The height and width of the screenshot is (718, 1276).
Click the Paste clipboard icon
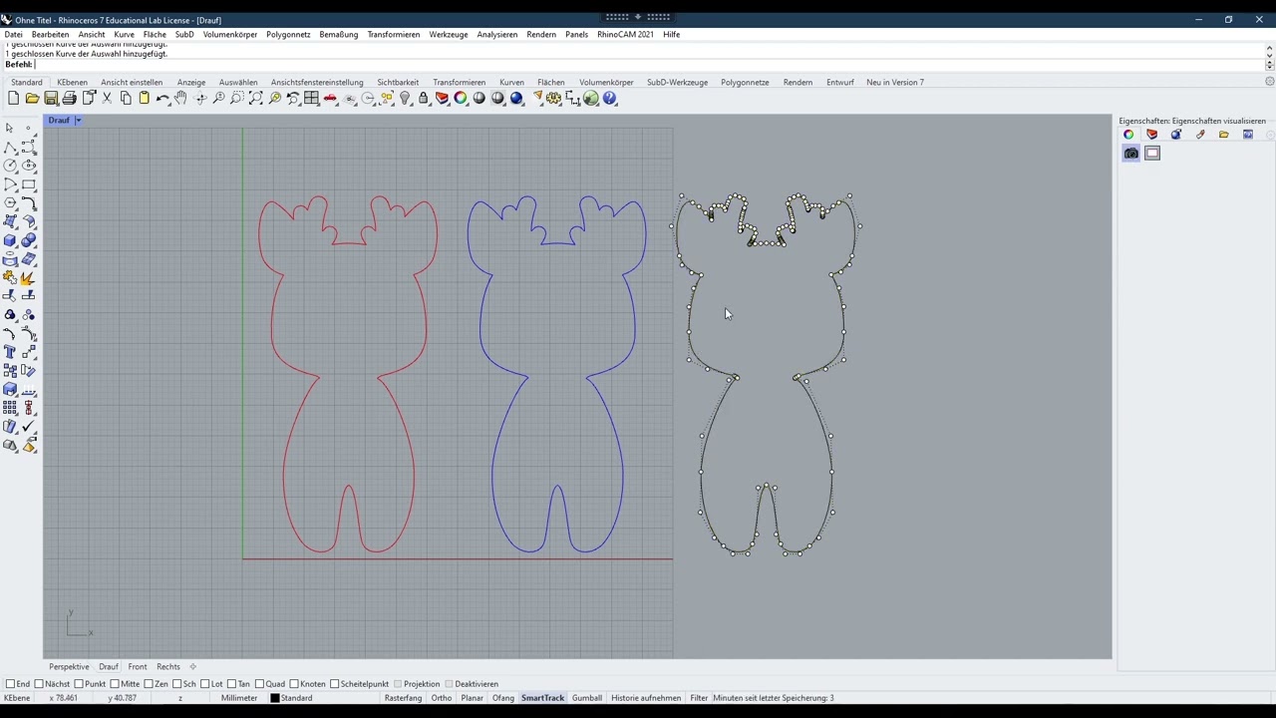pos(144,99)
